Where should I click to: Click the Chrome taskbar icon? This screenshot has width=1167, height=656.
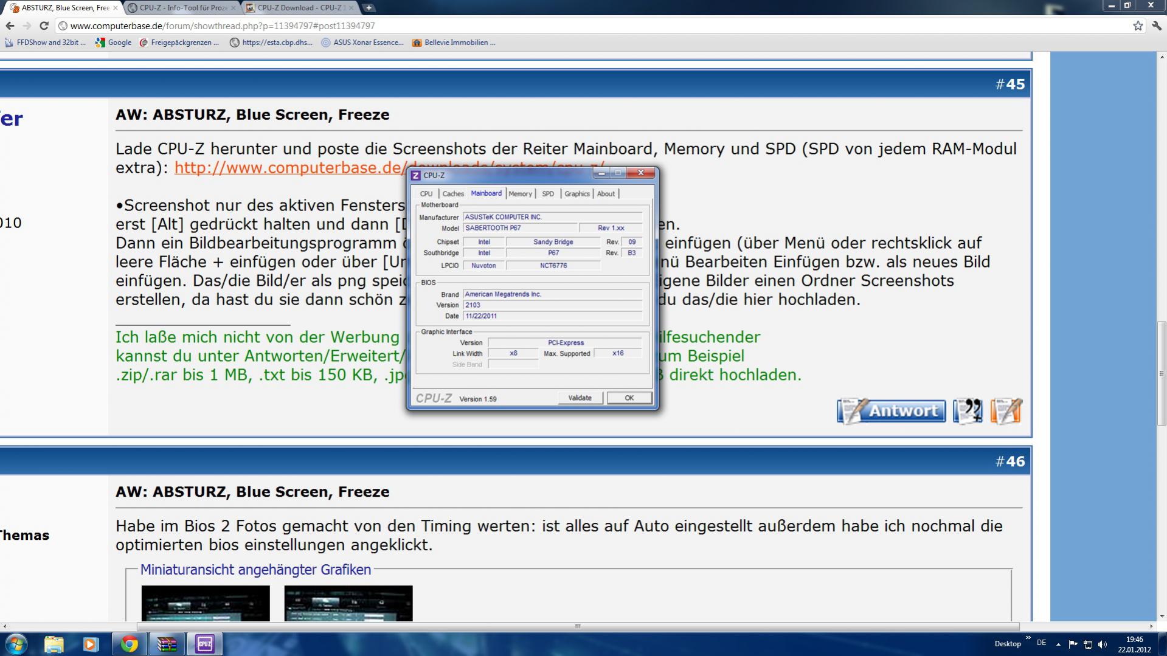(129, 644)
